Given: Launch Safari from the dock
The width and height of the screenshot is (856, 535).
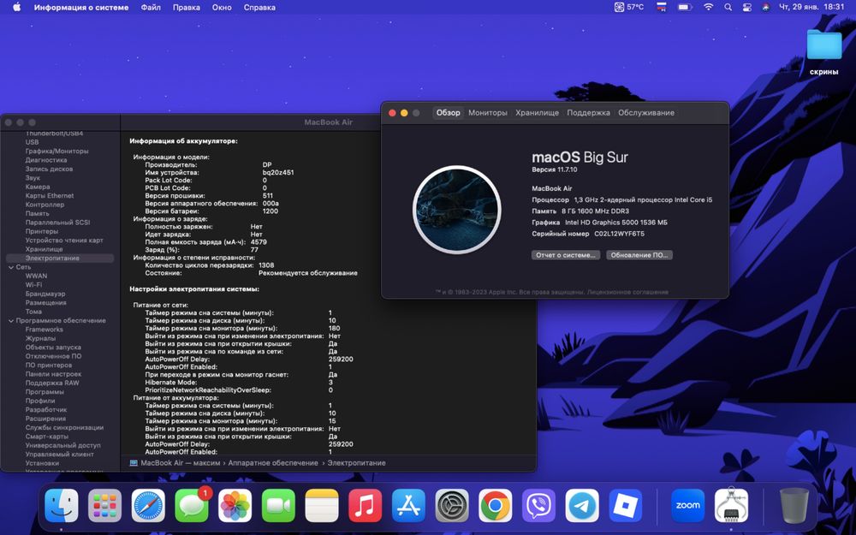Looking at the screenshot, I should 148,506.
